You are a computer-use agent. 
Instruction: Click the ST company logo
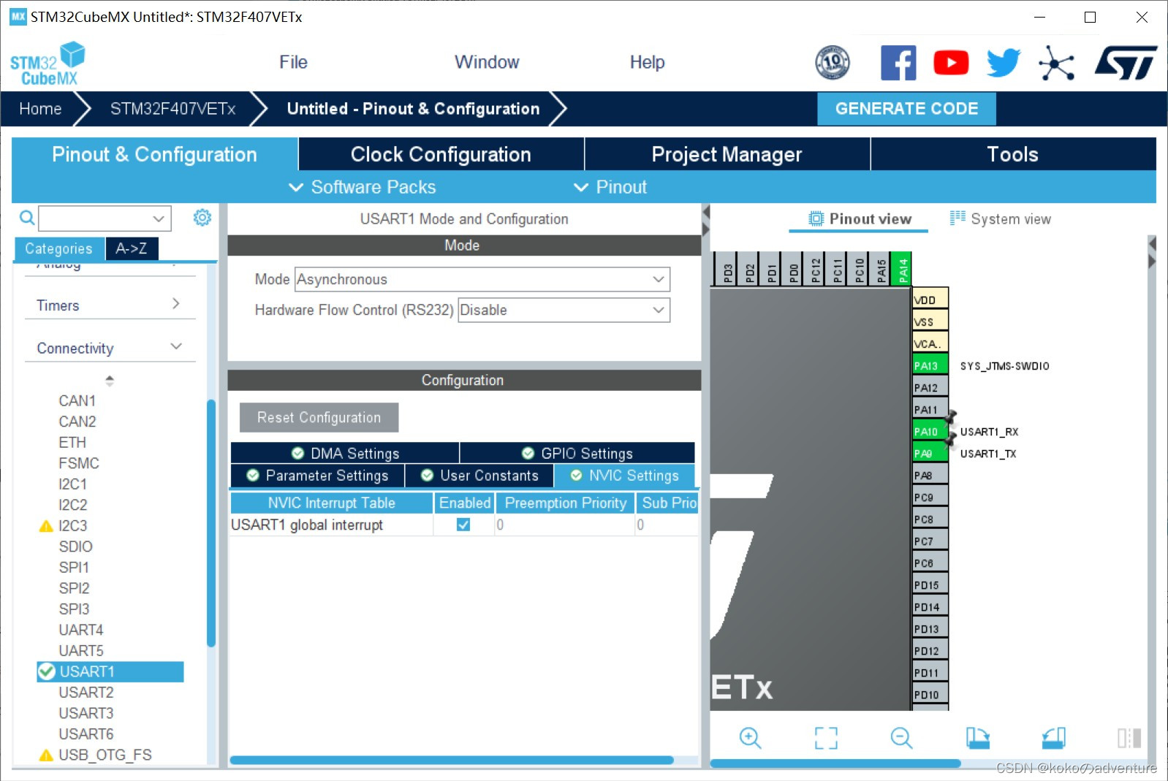1126,63
